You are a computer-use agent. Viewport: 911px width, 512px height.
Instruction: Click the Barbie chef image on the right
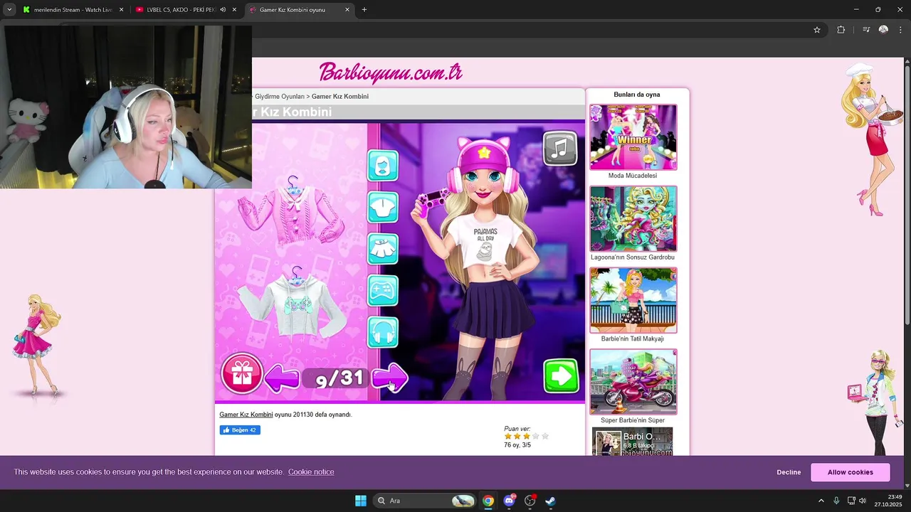871,139
